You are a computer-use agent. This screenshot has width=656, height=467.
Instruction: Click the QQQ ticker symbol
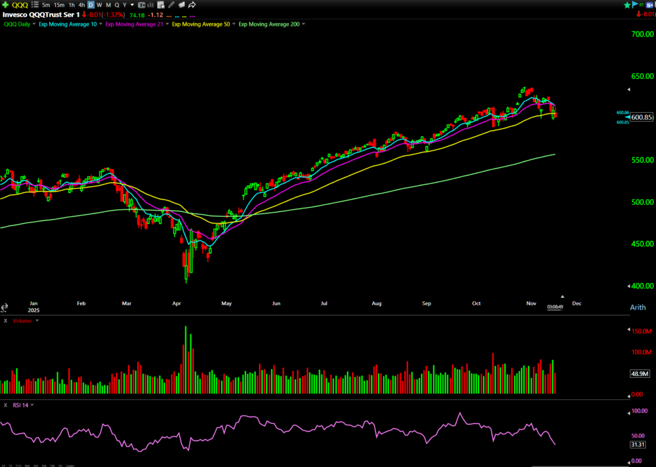[20, 5]
